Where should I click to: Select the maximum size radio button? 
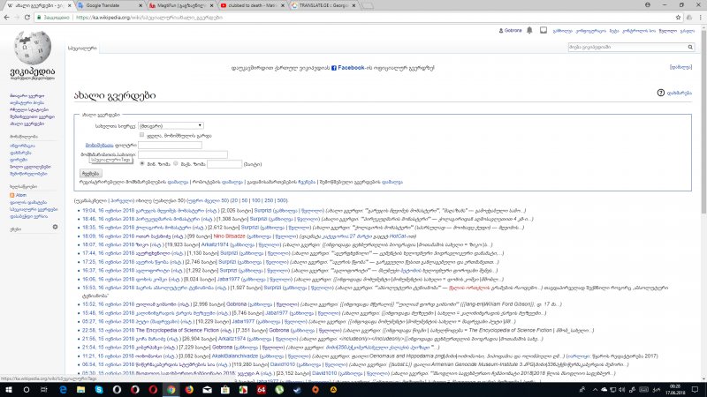[x=175, y=164]
